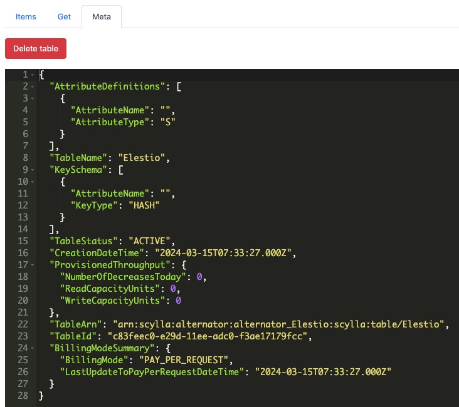The width and height of the screenshot is (459, 407).
Task: Collapse BillingModeSummary fold on line 24
Action: click(x=32, y=348)
